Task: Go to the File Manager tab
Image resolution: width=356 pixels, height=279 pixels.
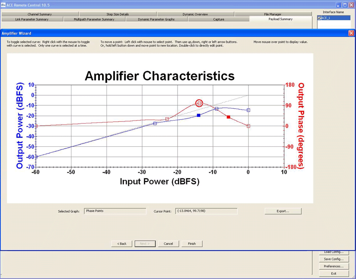Action: 273,14
